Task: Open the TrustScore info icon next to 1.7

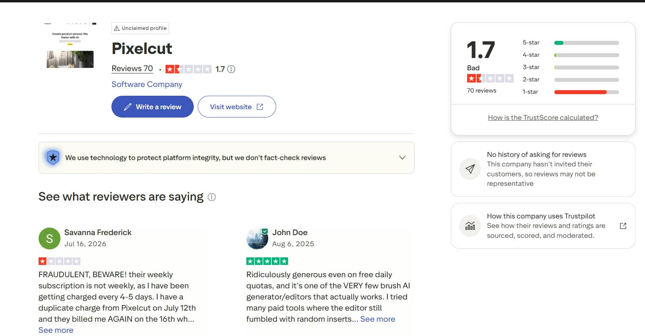Action: point(231,69)
